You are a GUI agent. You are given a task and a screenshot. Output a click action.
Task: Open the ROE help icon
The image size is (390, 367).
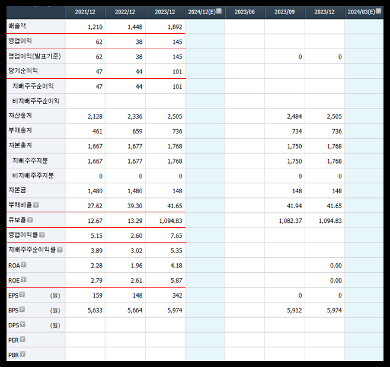pyautogui.click(x=23, y=279)
